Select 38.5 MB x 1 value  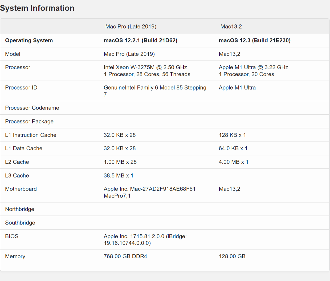pyautogui.click(x=119, y=175)
